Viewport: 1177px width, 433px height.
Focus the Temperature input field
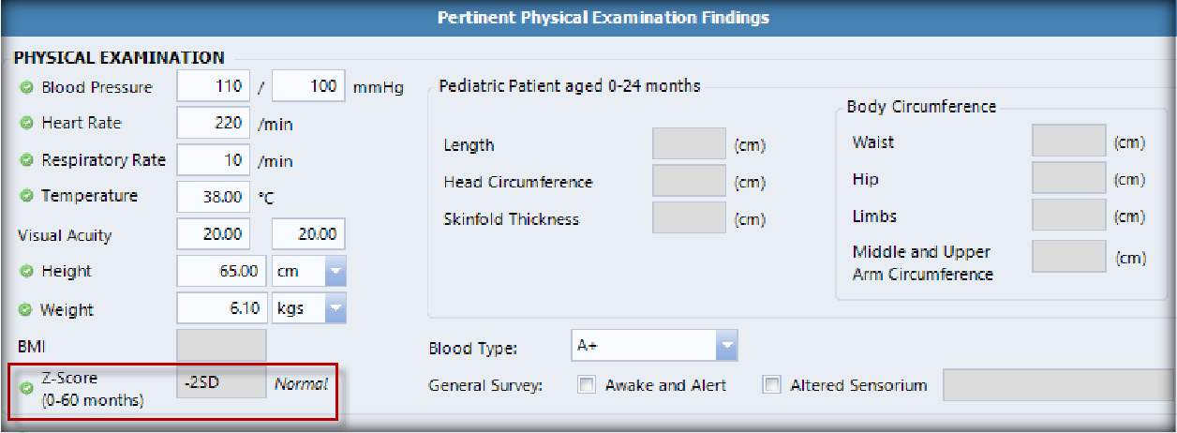point(214,197)
